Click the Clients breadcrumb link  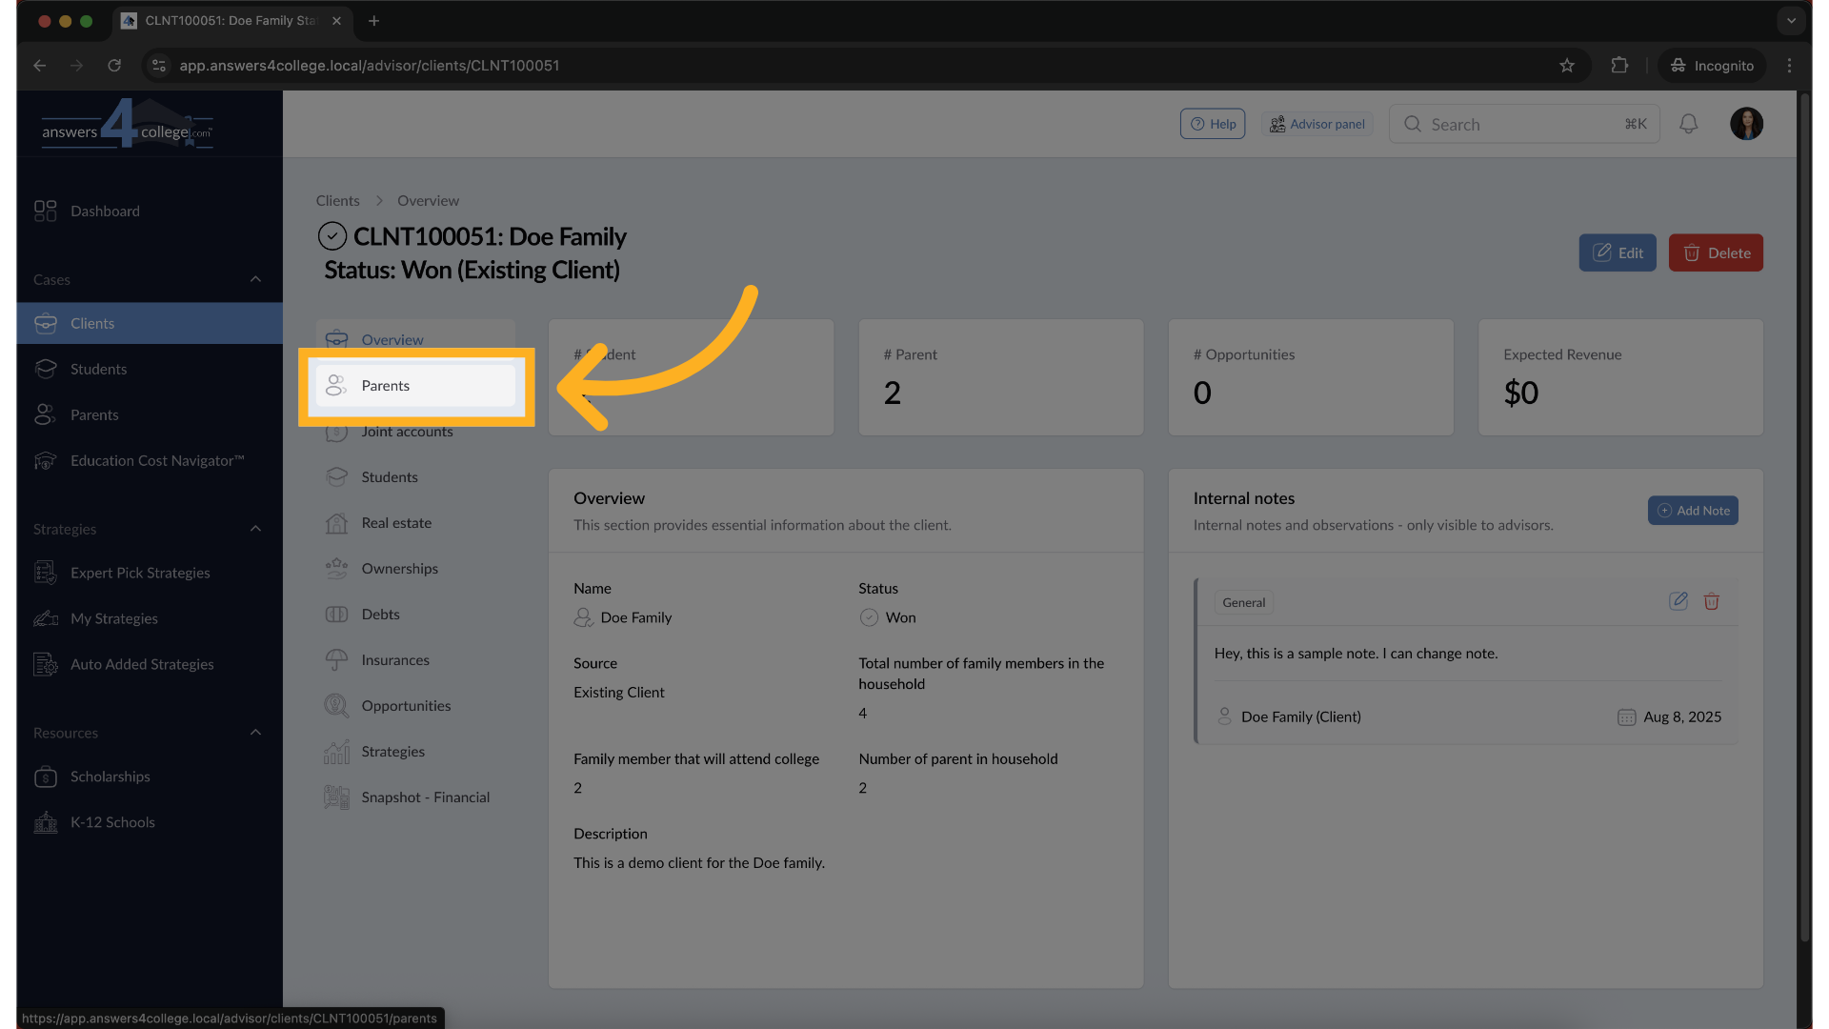point(337,201)
